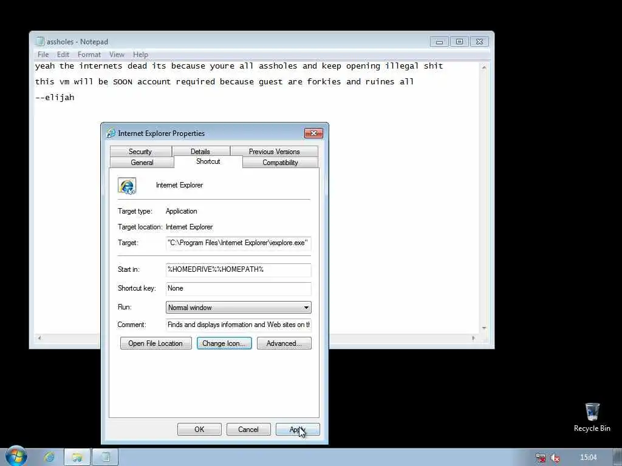Switch to the Compatibility tab
622x466 pixels.
click(x=280, y=163)
